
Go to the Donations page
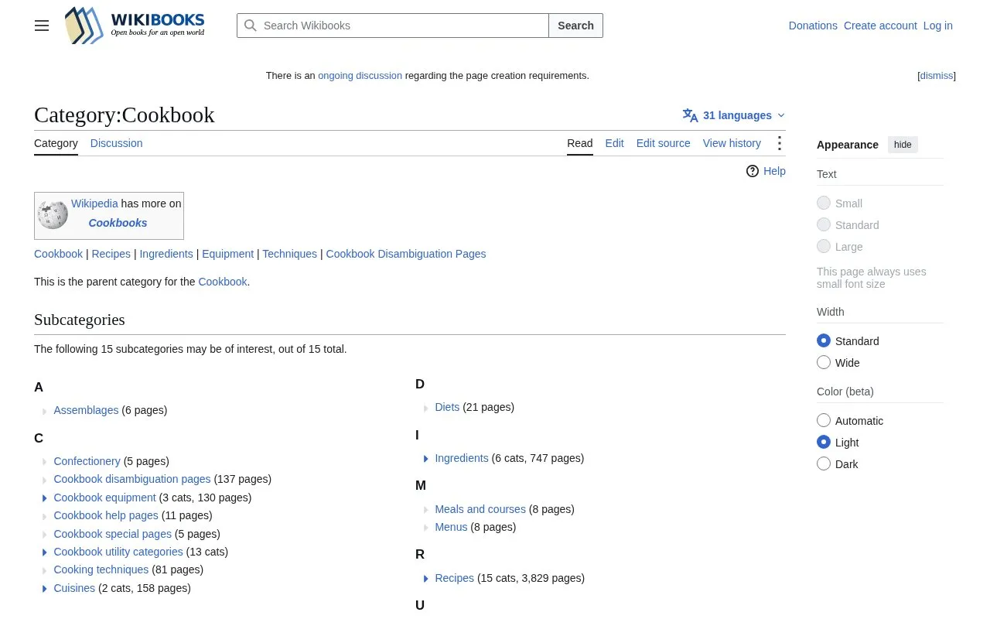[813, 26]
